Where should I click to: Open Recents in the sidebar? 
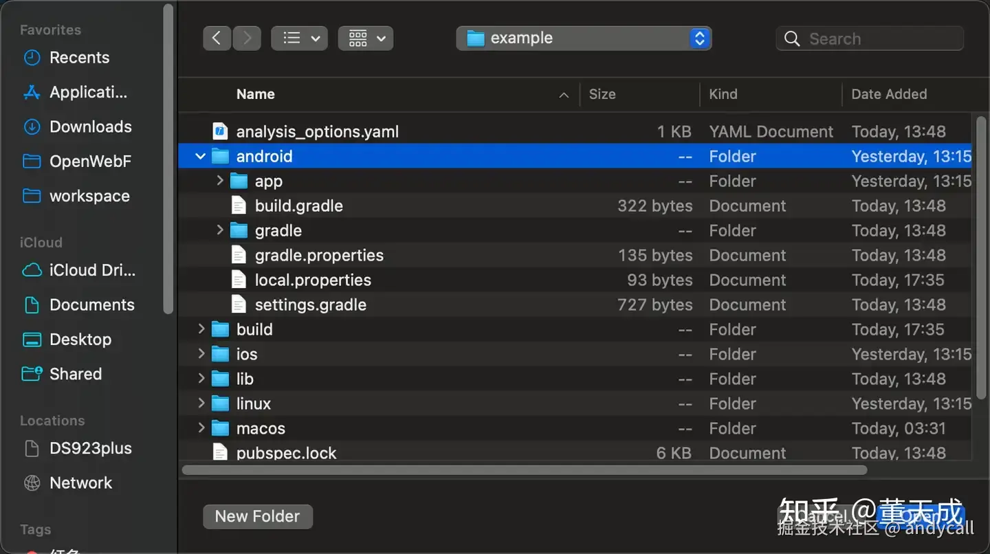tap(79, 58)
